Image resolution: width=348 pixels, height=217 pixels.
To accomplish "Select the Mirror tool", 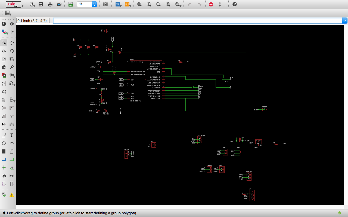I will point(4,51).
